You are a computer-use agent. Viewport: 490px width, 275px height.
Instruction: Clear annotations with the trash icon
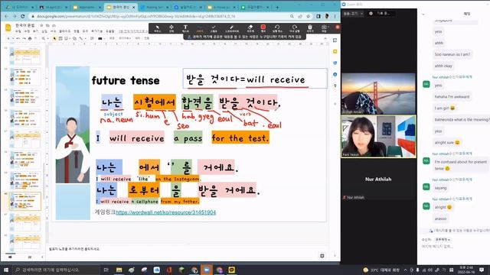pyautogui.click(x=309, y=28)
